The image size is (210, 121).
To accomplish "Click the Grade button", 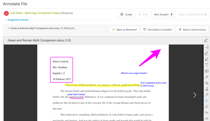I will click(x=126, y=14).
